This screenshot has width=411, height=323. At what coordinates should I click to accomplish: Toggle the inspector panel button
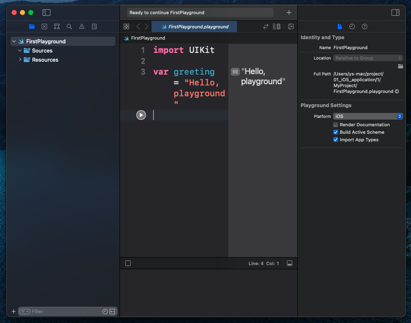[395, 13]
